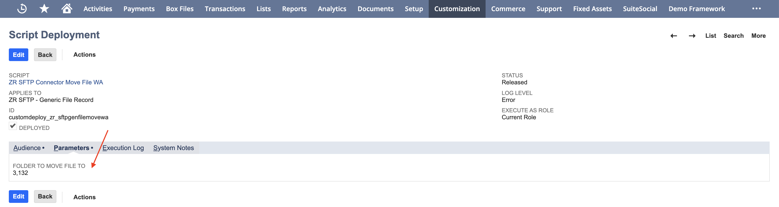This screenshot has height=207, width=779.
Task: Click the APPLIES TO label
Action: click(25, 93)
